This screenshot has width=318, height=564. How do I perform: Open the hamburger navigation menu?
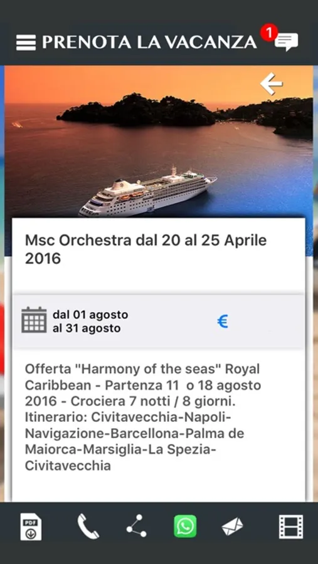[26, 43]
